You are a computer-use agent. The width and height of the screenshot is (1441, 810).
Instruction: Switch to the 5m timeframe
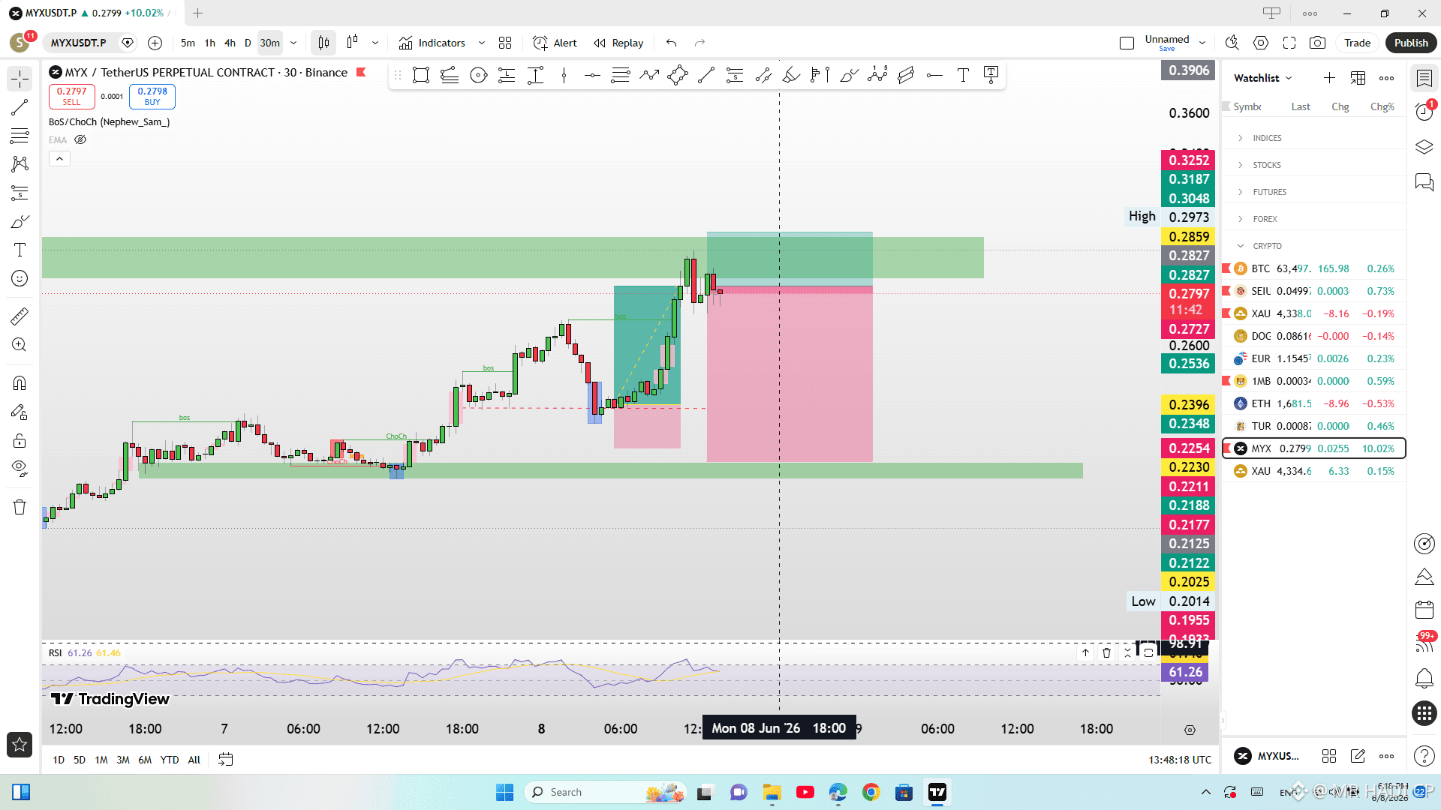188,43
